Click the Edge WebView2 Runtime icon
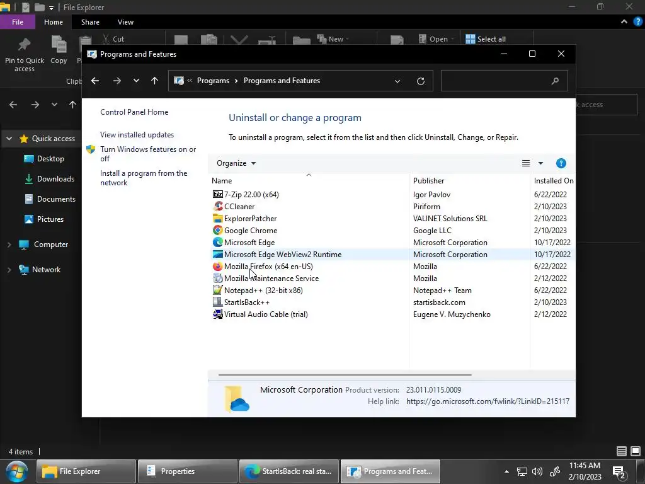Screen dimensions: 645x484 [217, 254]
